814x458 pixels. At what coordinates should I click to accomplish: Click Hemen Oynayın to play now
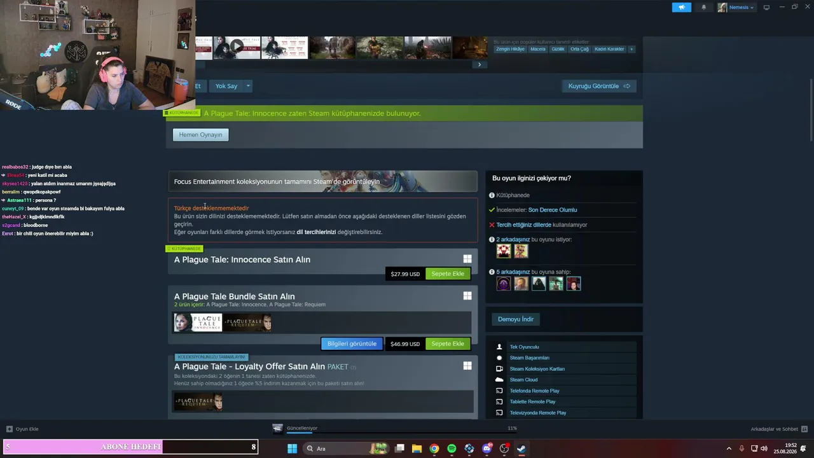200,135
